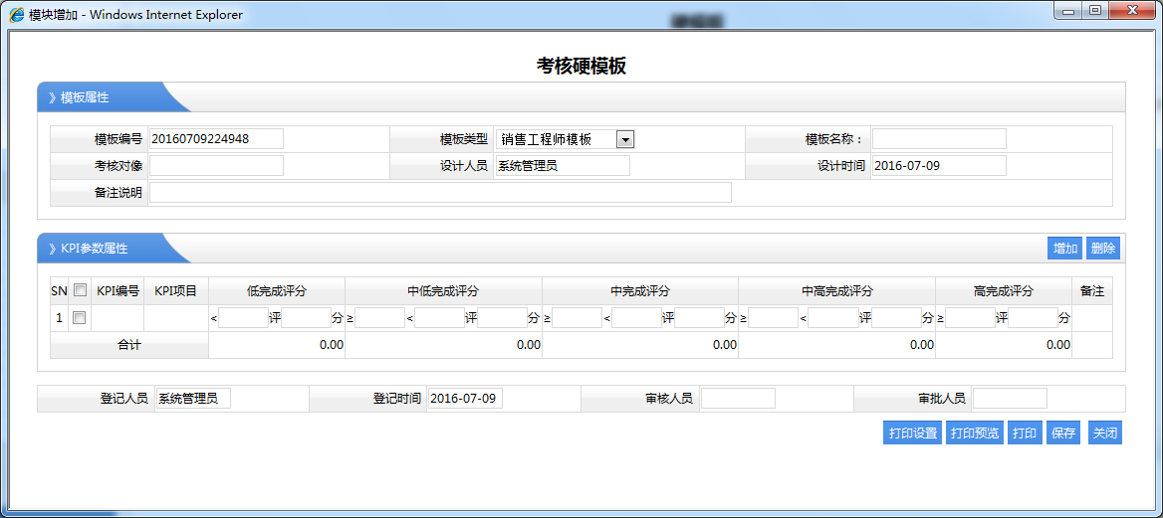Save the template with 保存

[x=1063, y=433]
